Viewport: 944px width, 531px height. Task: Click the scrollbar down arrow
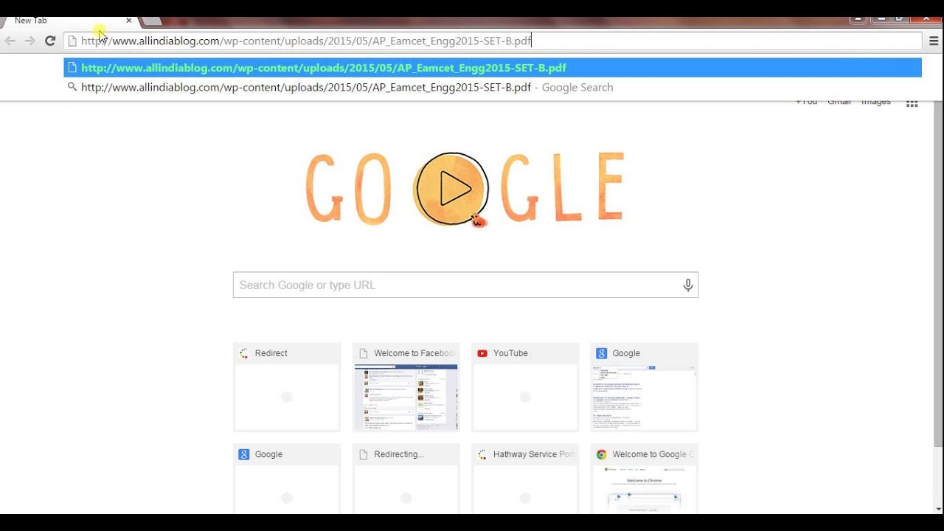pyautogui.click(x=938, y=508)
